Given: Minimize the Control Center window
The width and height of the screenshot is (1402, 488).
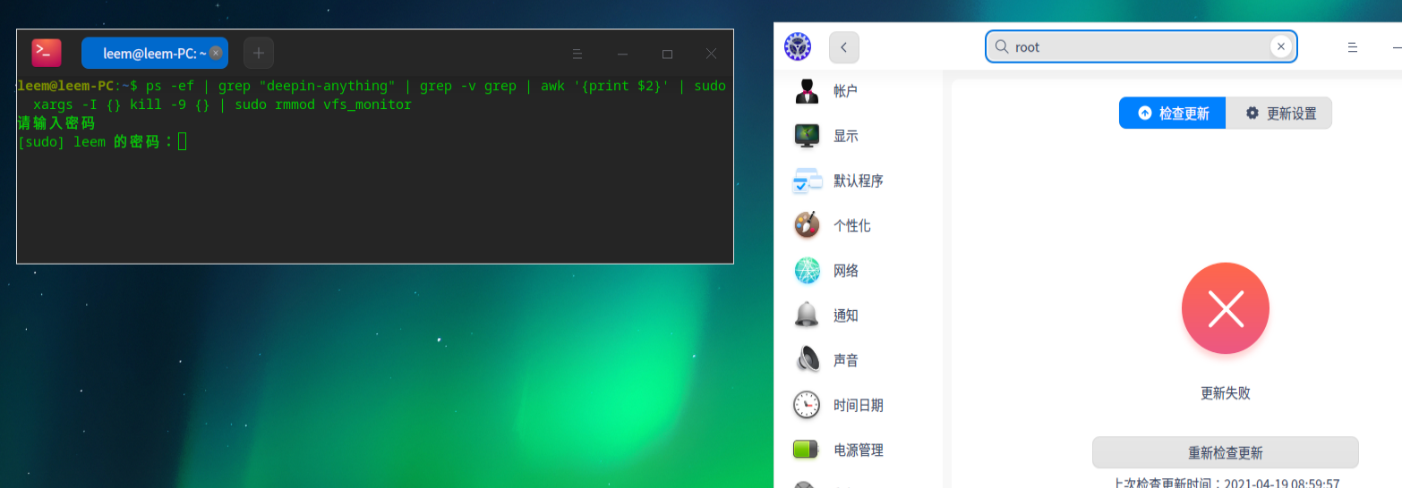Looking at the screenshot, I should (1396, 47).
